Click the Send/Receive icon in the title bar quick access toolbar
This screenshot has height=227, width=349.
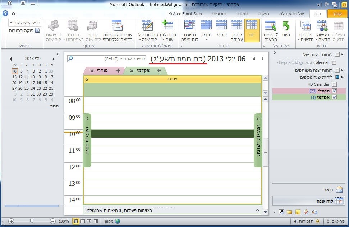pyautogui.click(x=334, y=4)
